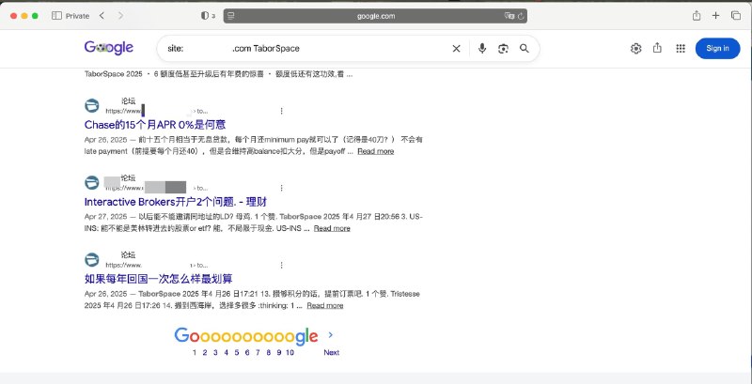Open the Safari share icon
This screenshot has width=752, height=384.
click(x=697, y=16)
